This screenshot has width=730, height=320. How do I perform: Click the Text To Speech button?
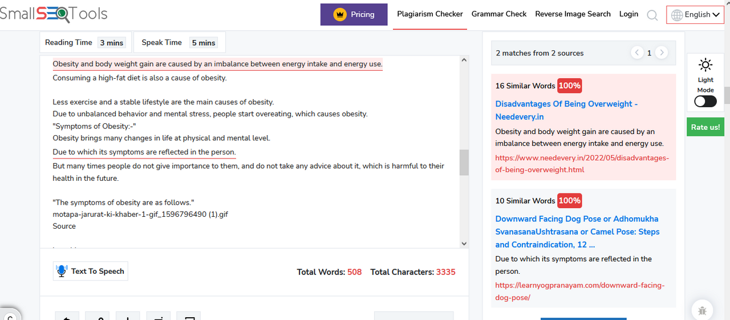pos(90,272)
